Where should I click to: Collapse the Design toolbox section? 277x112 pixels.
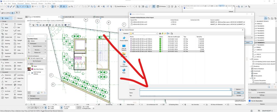point(12,21)
